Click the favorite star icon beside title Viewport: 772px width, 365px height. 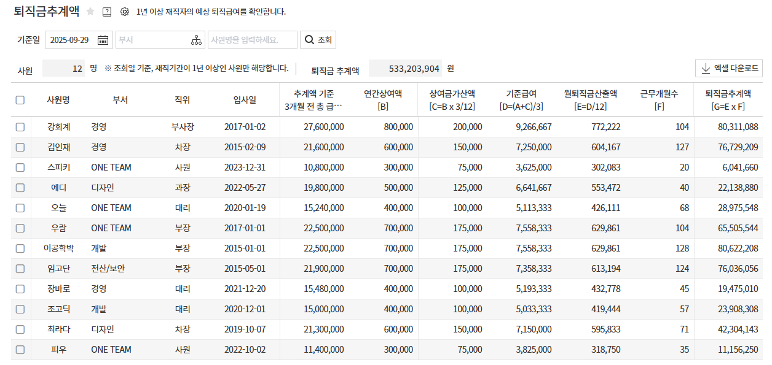coord(90,12)
